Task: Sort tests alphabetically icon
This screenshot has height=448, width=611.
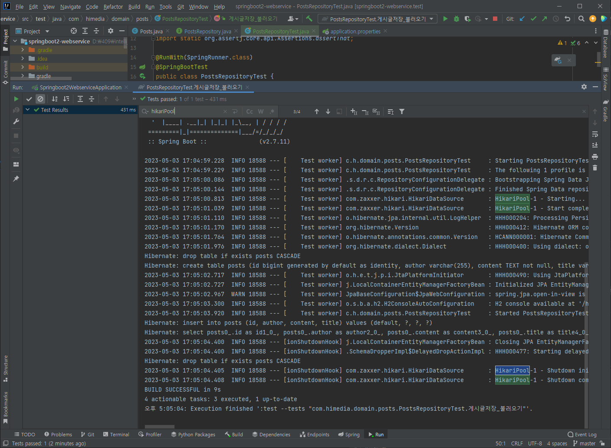Action: click(x=55, y=99)
